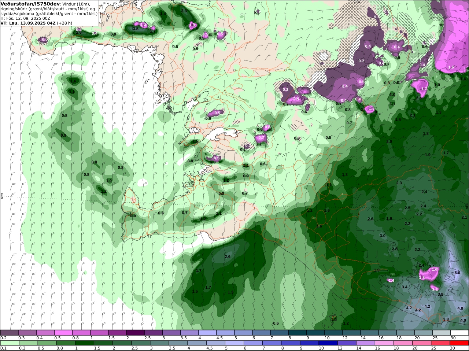Pick the 1 magenta swatch in the top legend row
This screenshot has height=351, width=469.
tap(99, 333)
